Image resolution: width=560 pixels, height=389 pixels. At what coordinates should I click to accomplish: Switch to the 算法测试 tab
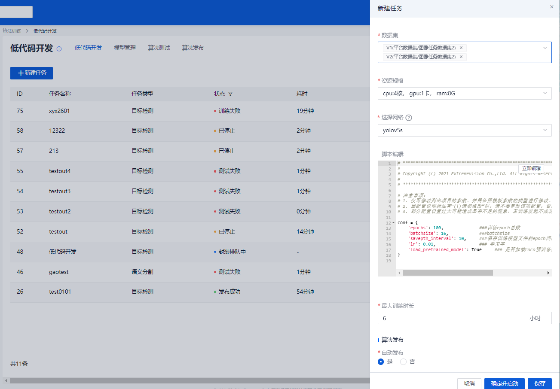click(x=159, y=48)
